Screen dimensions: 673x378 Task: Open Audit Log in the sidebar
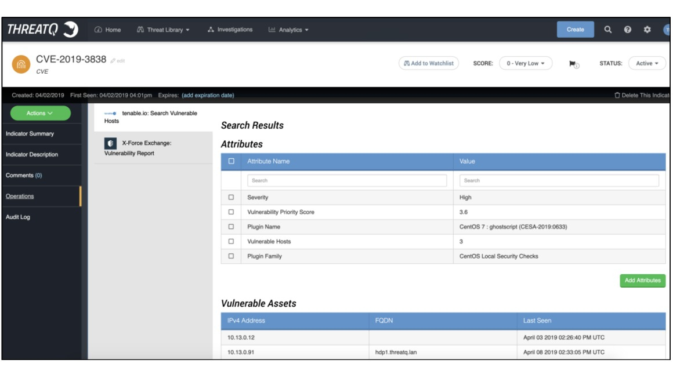click(x=42, y=217)
